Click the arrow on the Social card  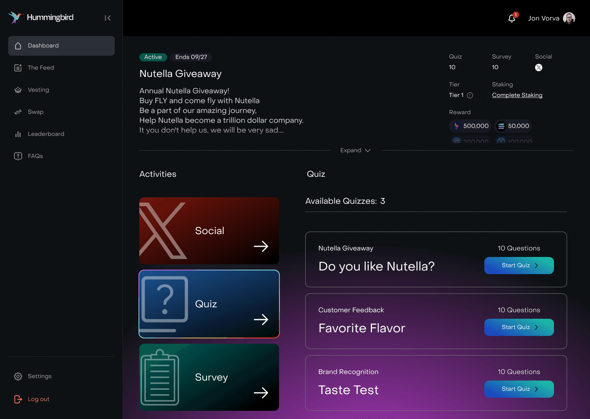pos(261,246)
